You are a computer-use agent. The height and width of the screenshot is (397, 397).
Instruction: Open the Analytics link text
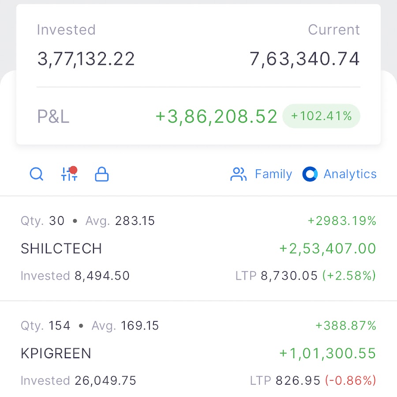[350, 174]
